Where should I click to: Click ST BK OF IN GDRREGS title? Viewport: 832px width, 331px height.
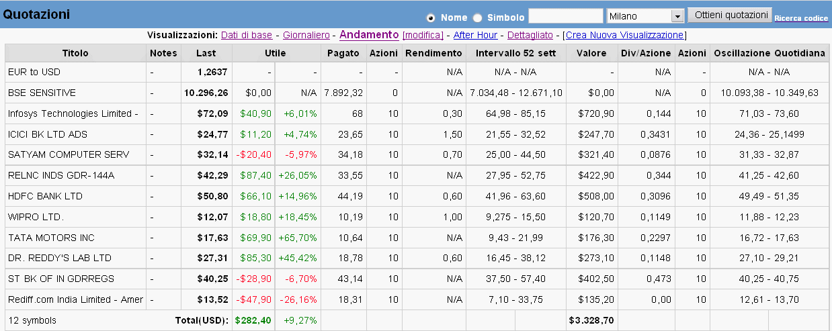61,279
